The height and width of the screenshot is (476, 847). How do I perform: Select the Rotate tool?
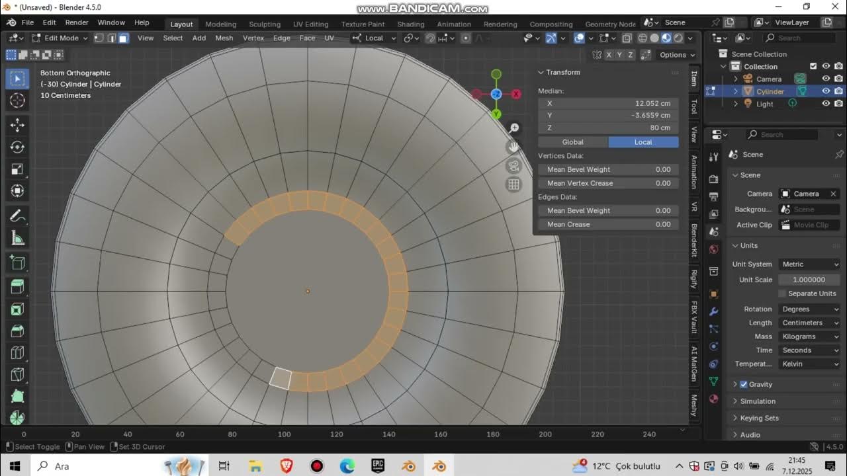[x=18, y=147]
